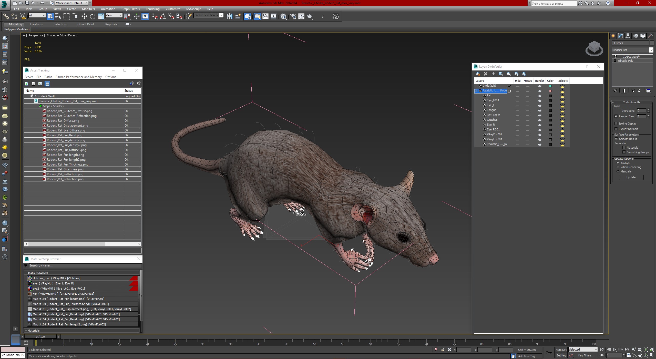Click color swatch of Realistic_L..._Rode layer
656x359 pixels.
[550, 91]
